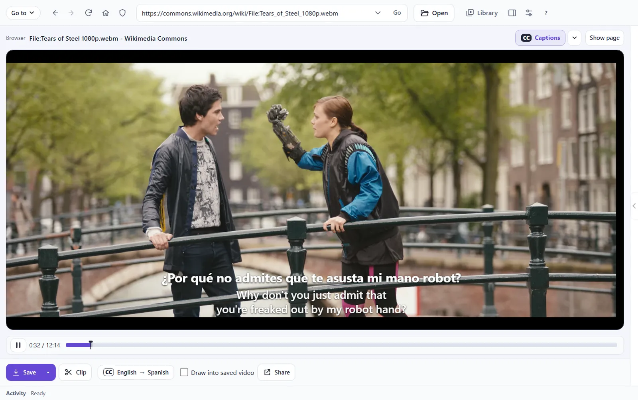Image resolution: width=638 pixels, height=400 pixels.
Task: Click Show page button
Action: (x=605, y=38)
